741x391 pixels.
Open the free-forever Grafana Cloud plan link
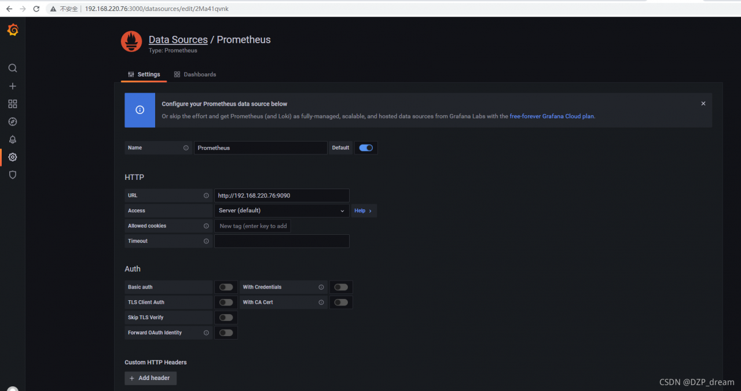point(552,116)
